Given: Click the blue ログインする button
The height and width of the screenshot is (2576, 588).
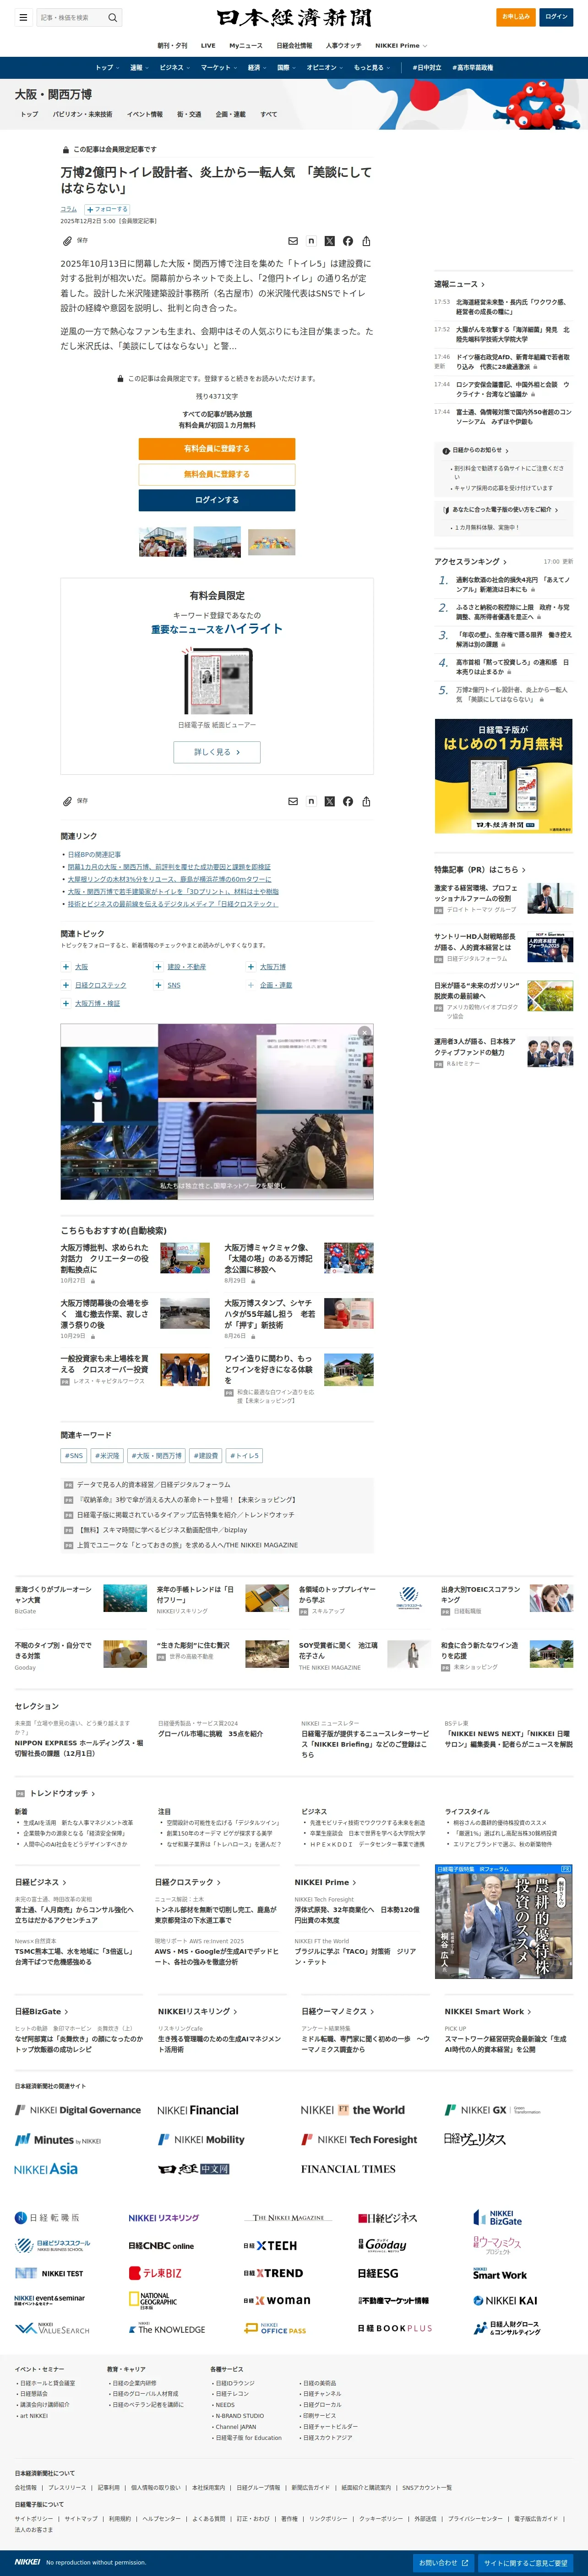Looking at the screenshot, I should pos(217,500).
